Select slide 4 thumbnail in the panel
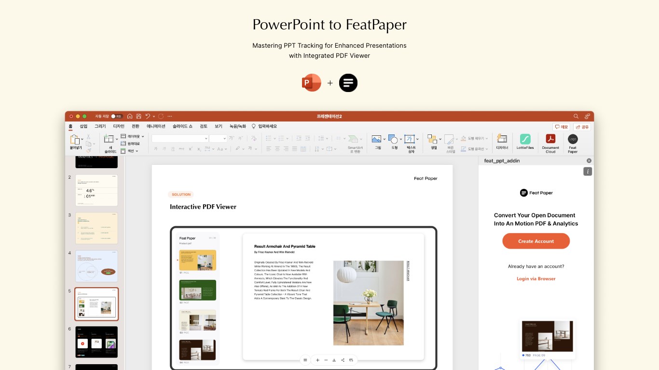Viewport: 659px width, 370px height. pyautogui.click(x=96, y=266)
